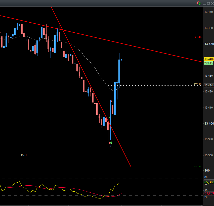Click the red-green refresh arrows icon
Screen dimensions: 214x206
click(199, 3)
